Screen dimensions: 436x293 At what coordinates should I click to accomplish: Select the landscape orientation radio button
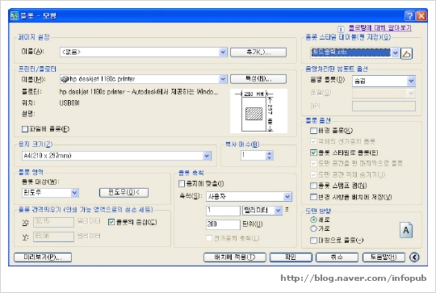click(x=313, y=228)
